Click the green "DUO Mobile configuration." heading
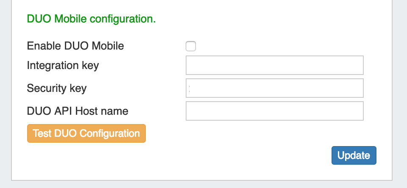Screen dimensions: 407x188 (x=91, y=19)
